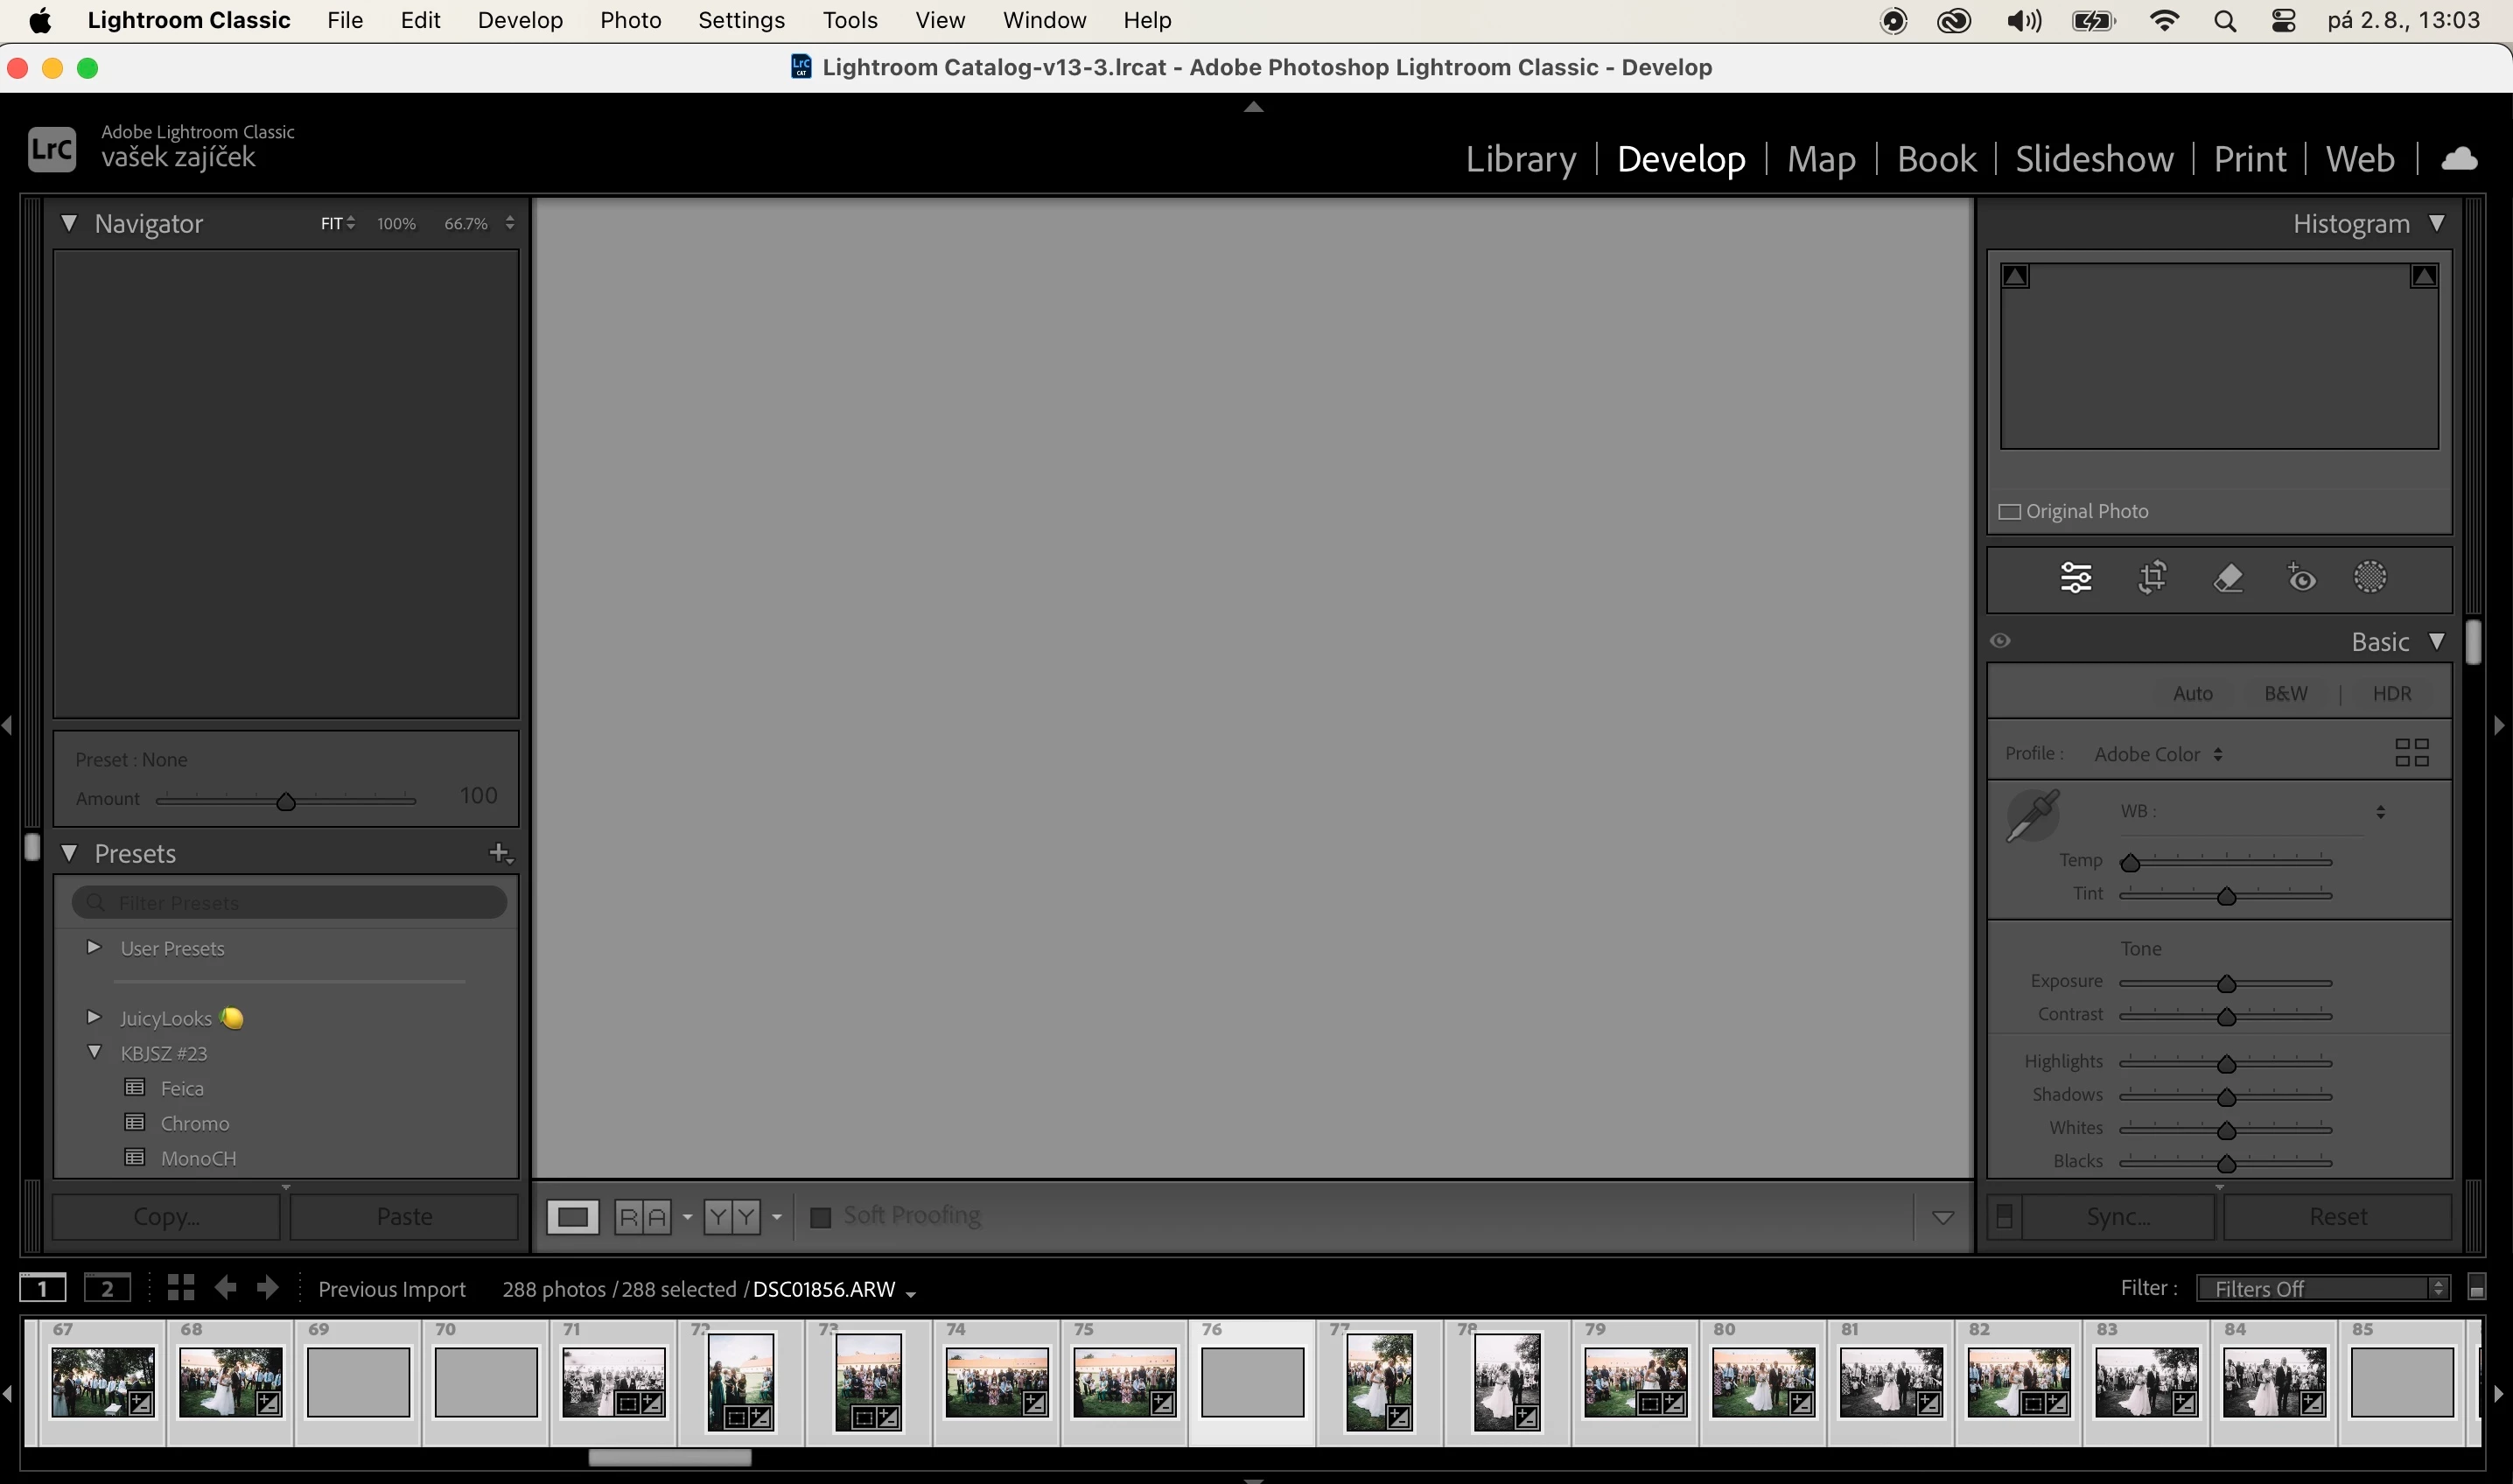Click the Exposure slider handle

(2226, 984)
